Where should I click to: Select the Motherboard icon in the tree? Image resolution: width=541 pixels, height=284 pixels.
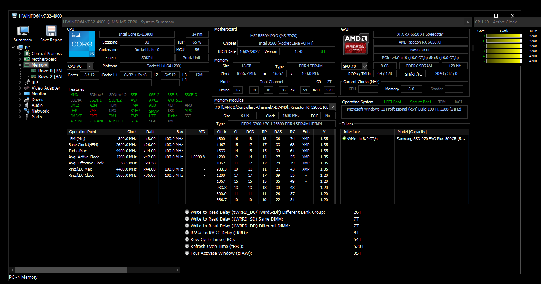point(27,59)
